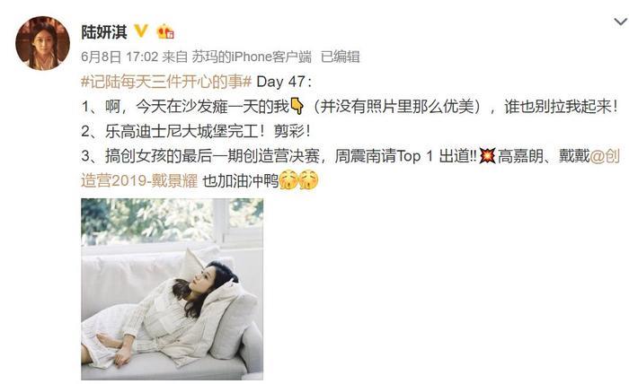This screenshot has width=629, height=384.
Task: Open the post options chevron dropdown
Action: coord(621,22)
